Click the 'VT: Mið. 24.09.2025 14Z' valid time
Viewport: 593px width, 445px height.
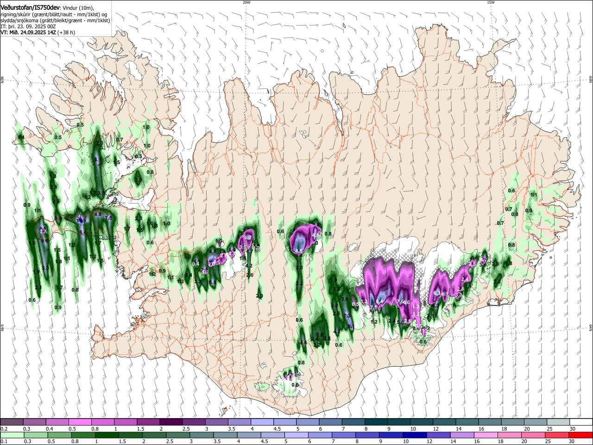tap(28, 32)
